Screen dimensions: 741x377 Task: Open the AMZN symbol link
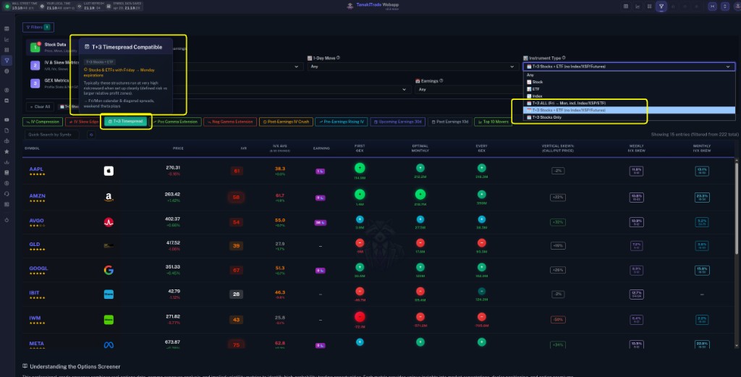[38, 195]
